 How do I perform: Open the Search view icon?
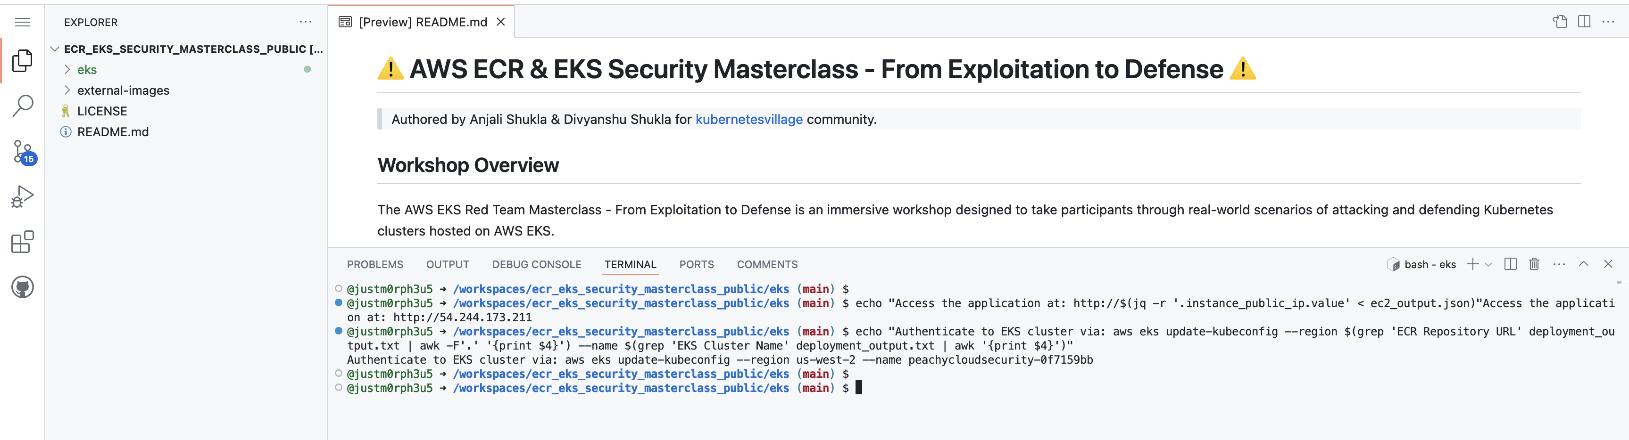[x=23, y=106]
